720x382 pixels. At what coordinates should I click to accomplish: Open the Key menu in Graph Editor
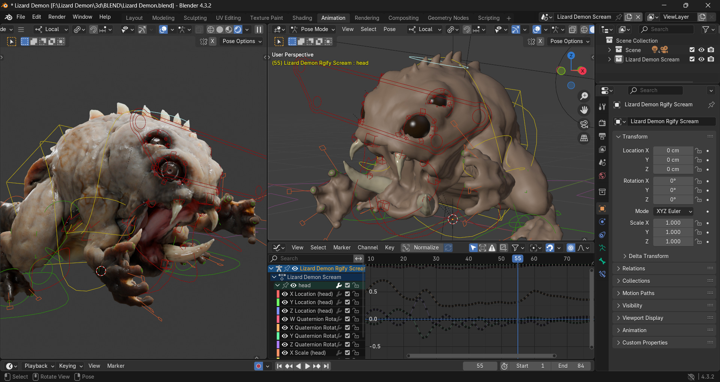tap(390, 248)
